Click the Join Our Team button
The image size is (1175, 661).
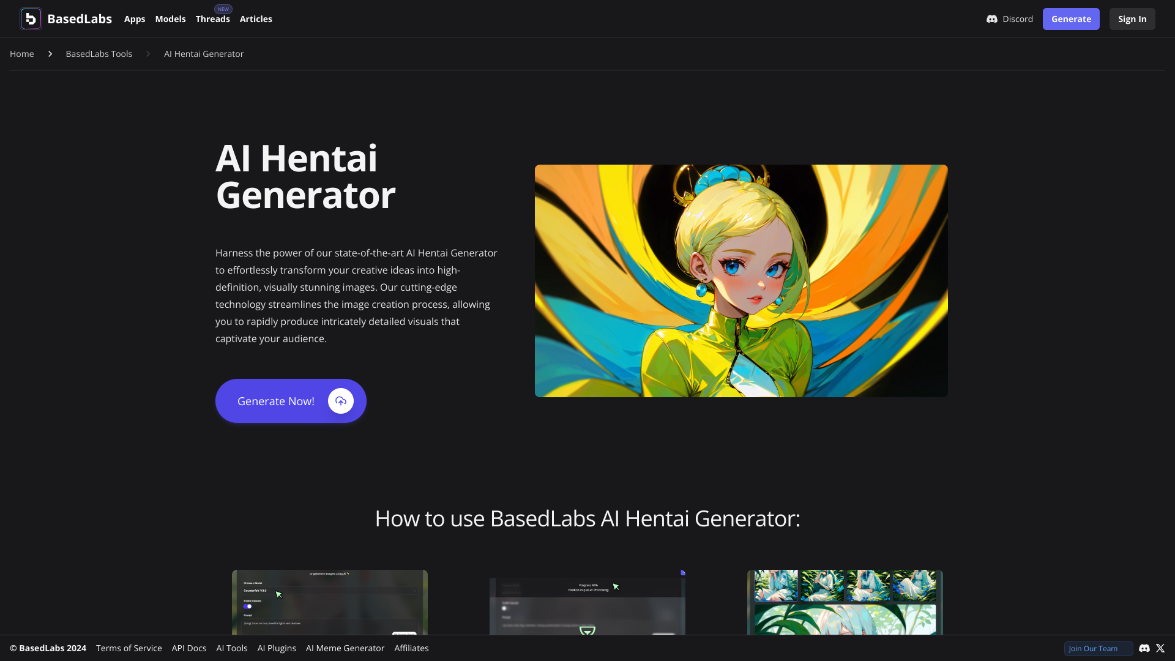(1099, 649)
